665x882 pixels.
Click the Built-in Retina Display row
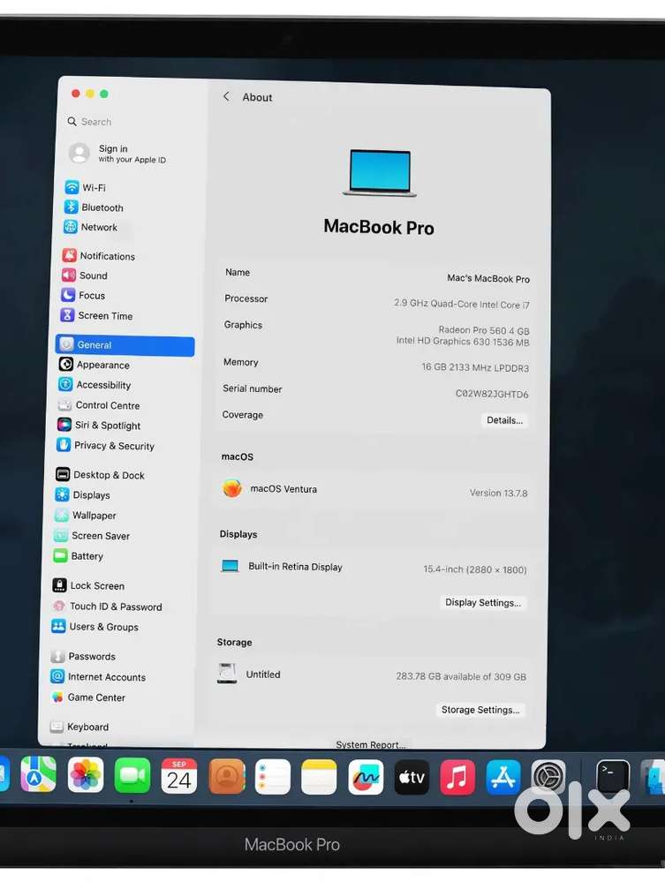coord(373,568)
